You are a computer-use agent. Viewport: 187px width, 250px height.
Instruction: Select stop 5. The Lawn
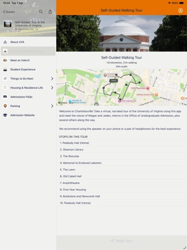[122, 170]
